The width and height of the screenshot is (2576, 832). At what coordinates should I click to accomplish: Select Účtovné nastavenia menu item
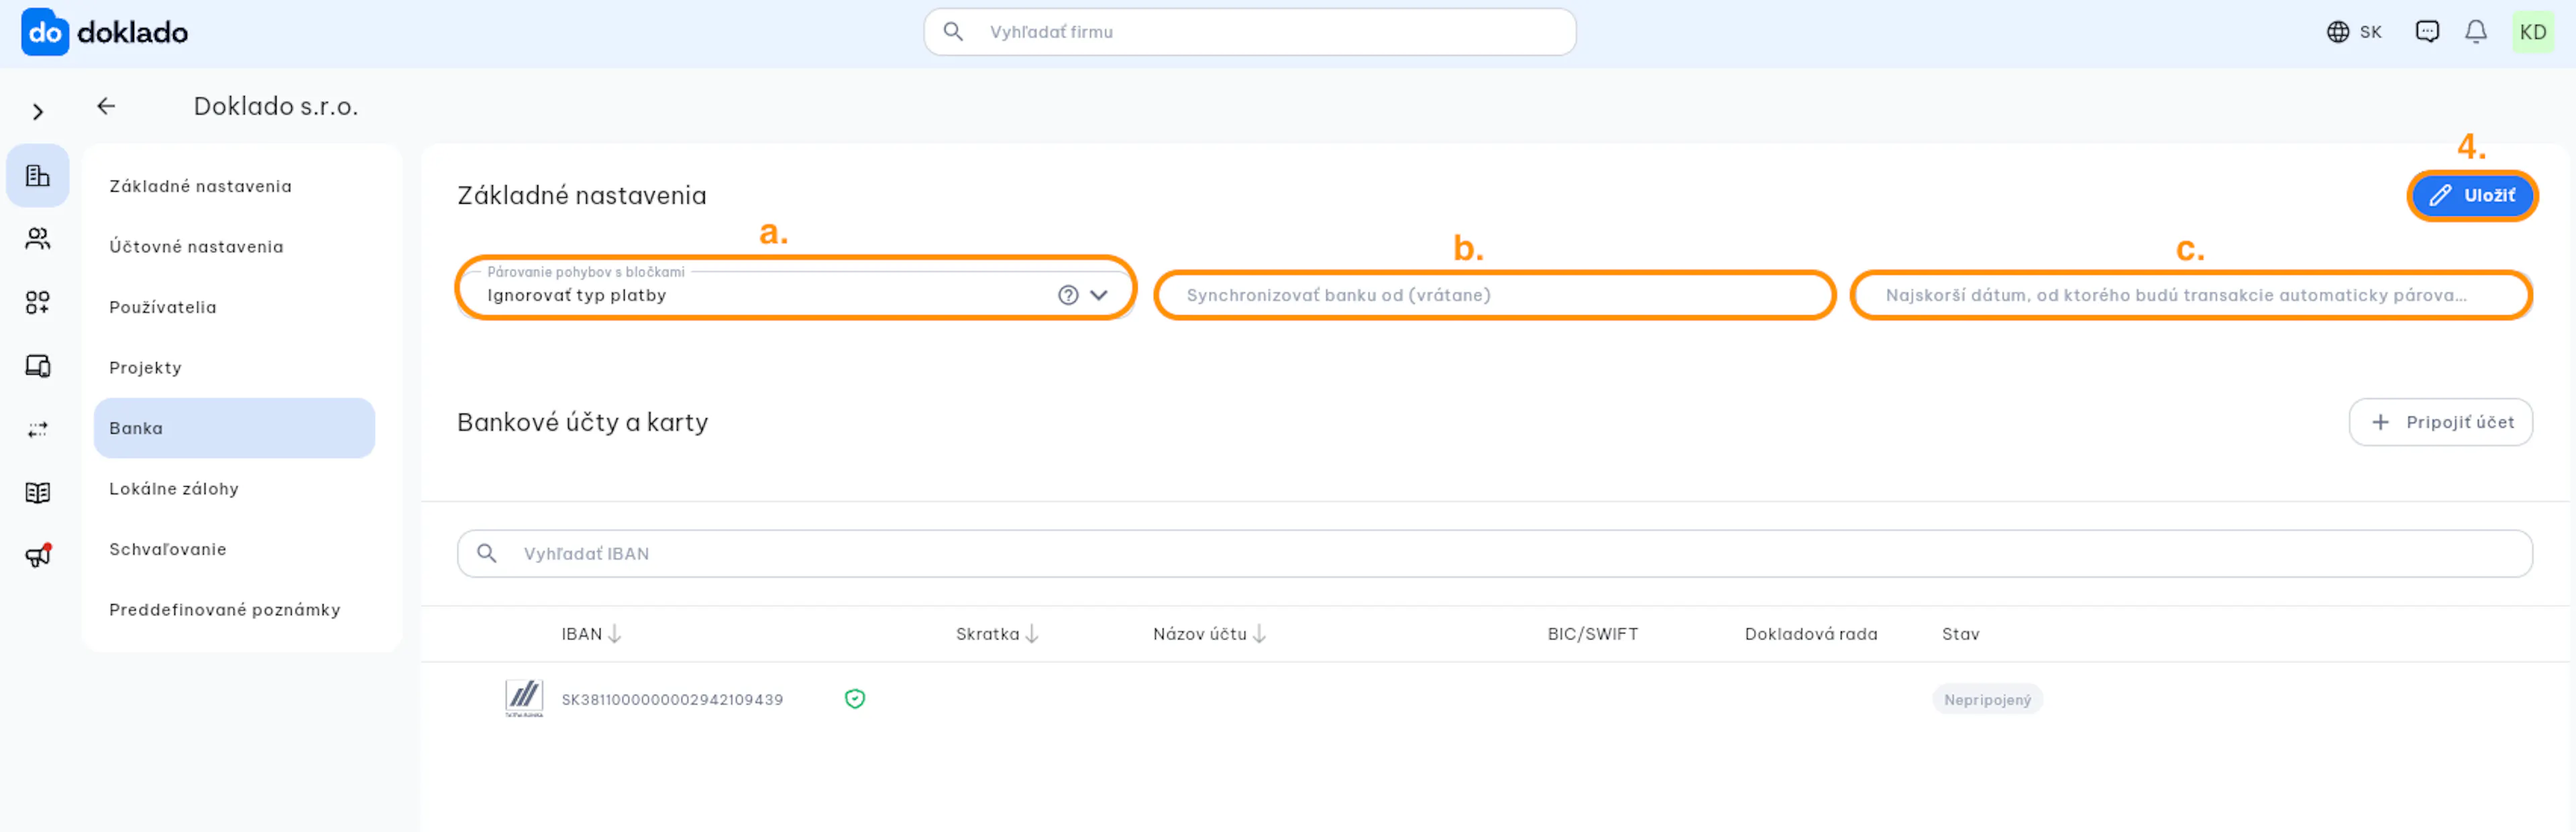click(x=196, y=247)
